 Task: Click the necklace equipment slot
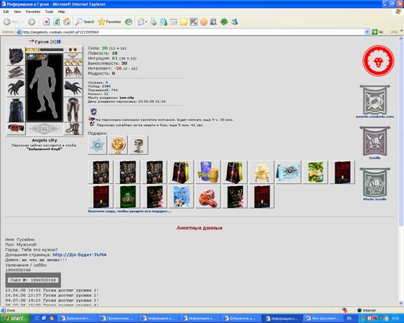[73, 56]
